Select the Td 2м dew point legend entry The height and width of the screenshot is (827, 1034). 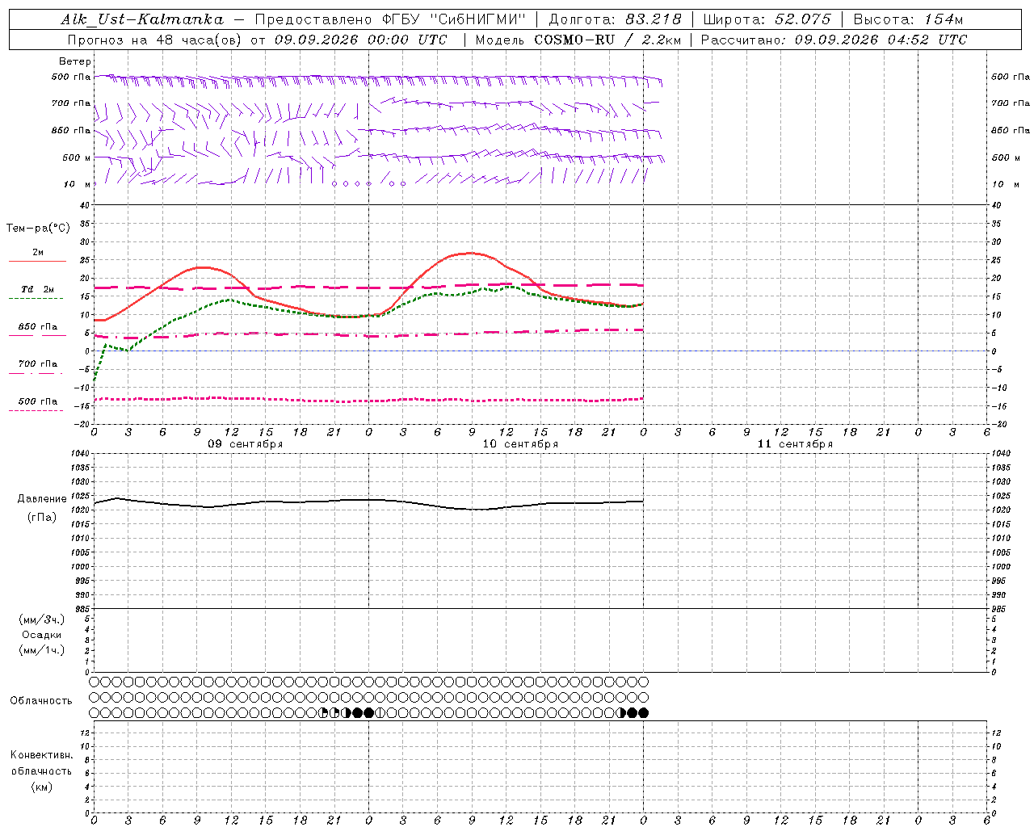click(38, 290)
